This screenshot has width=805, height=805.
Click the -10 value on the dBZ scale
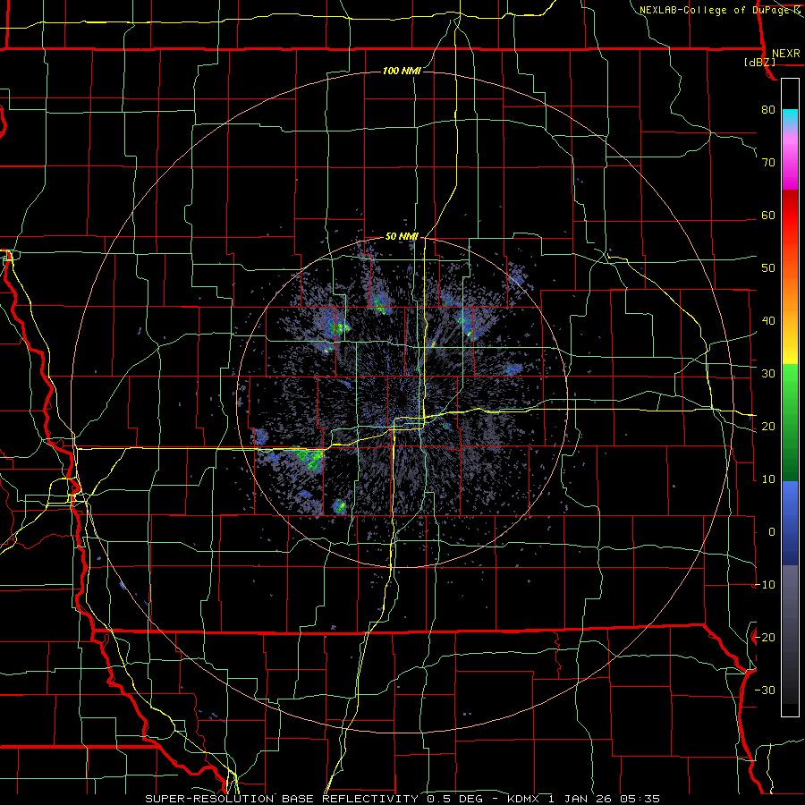pyautogui.click(x=765, y=585)
